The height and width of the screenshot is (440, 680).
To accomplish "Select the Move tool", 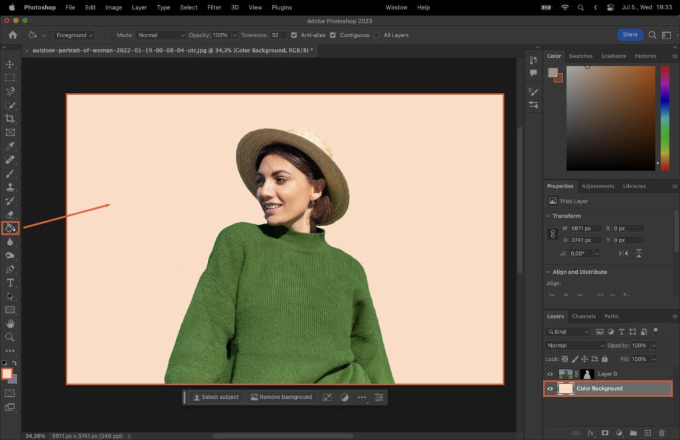I will 10,64.
